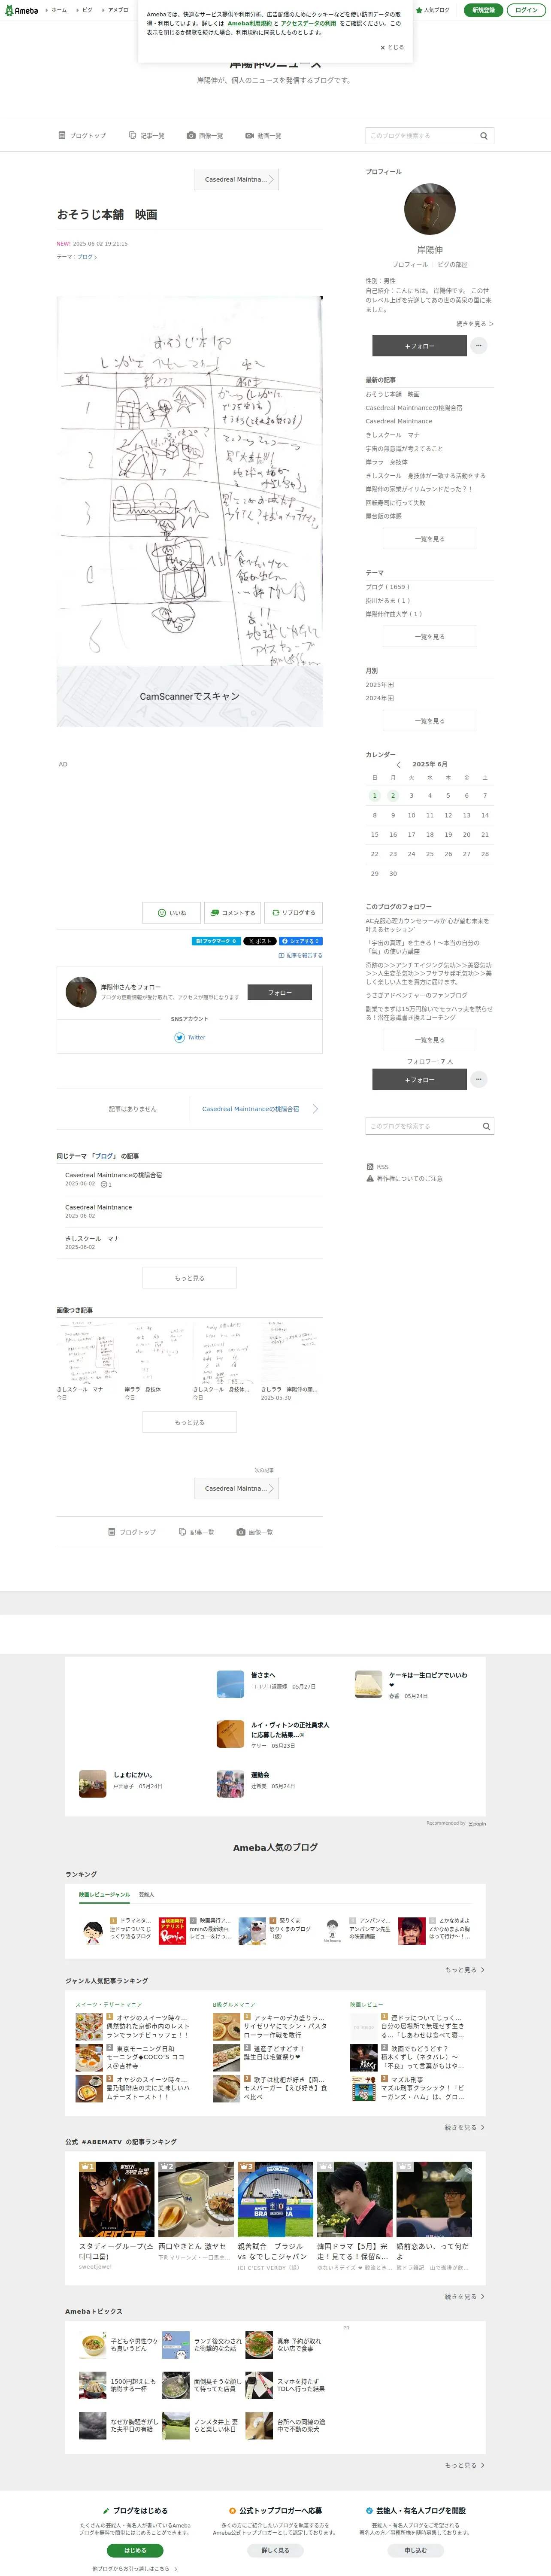Open 詳しく見る for official top blogger
This screenshot has height=2576, width=551.
pos(275,2550)
